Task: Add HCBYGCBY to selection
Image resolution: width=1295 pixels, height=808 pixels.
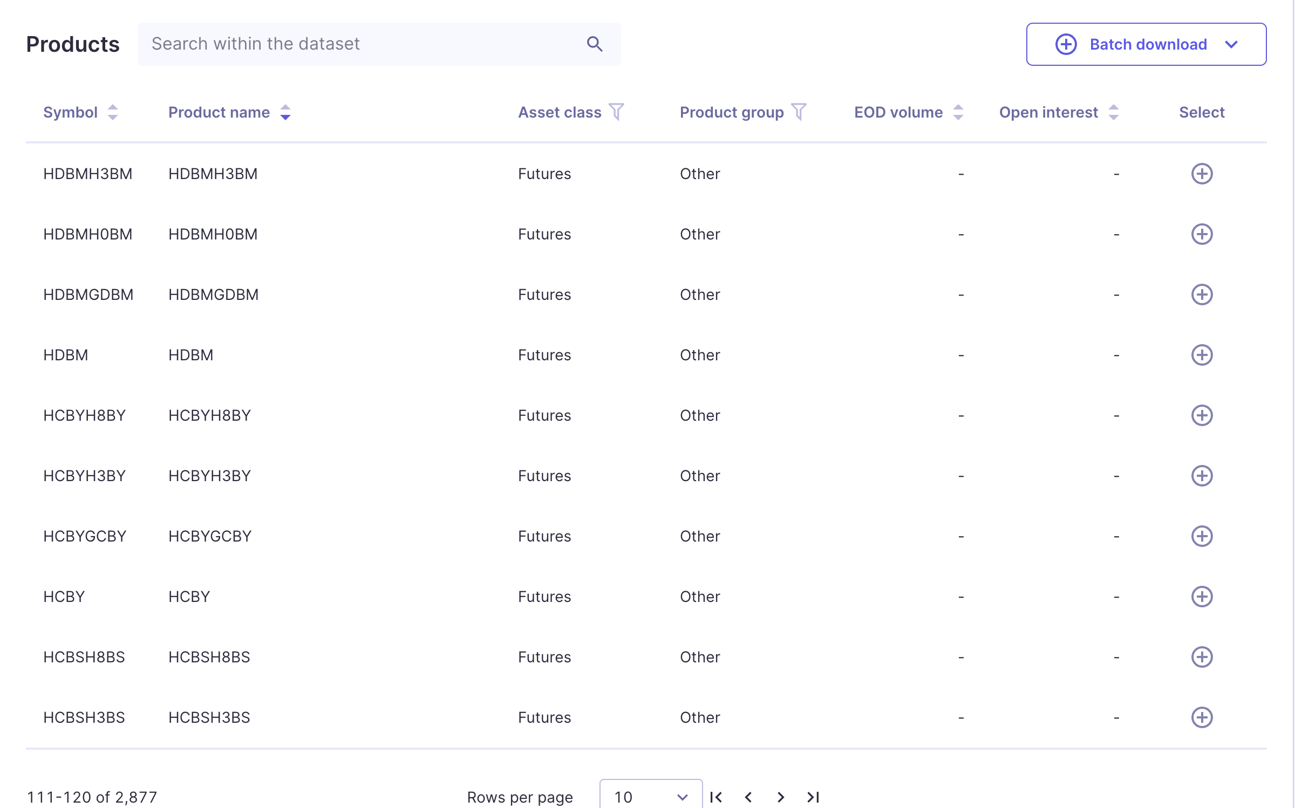Action: point(1202,536)
